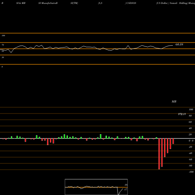
Task: Click the 60.38 RSI value label
Action: [x=179, y=44]
